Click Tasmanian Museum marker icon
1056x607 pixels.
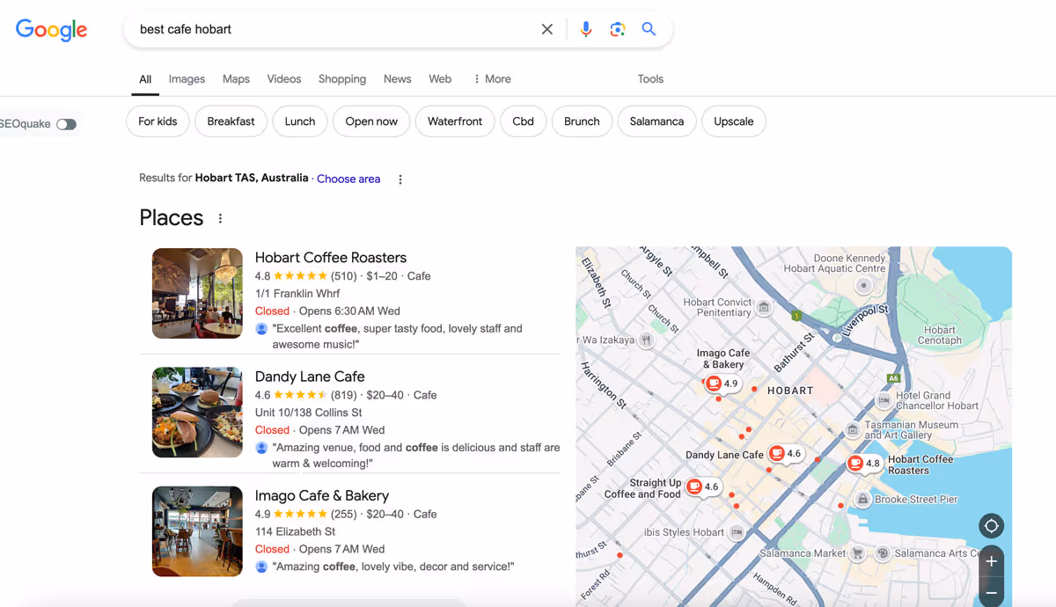(x=853, y=430)
